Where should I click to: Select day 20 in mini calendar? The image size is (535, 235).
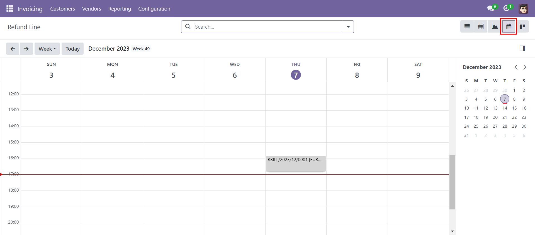495,117
